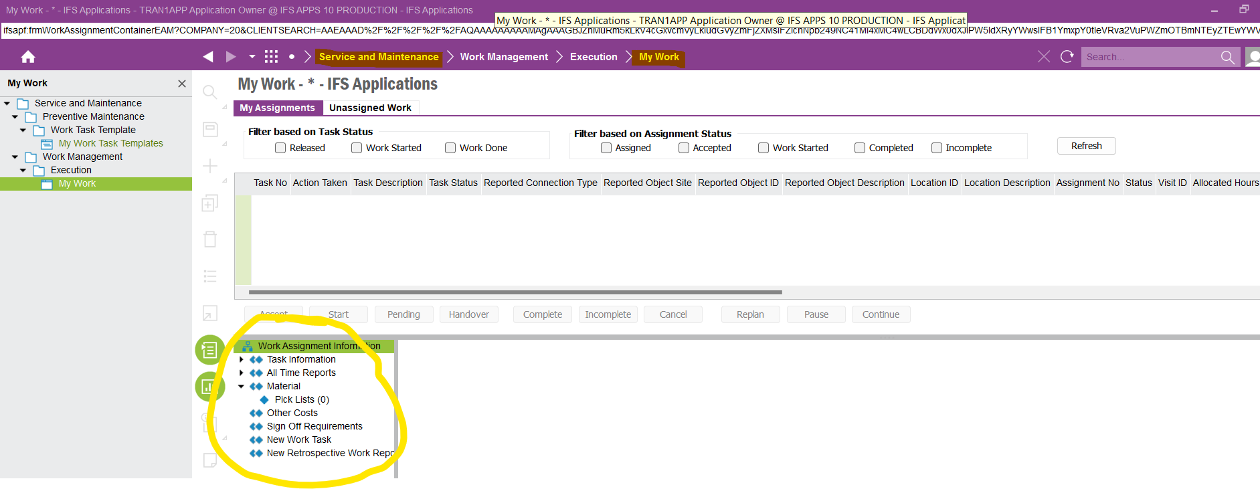Open Execution breadcrumb
Viewport: 1260px width, 489px height.
[594, 57]
